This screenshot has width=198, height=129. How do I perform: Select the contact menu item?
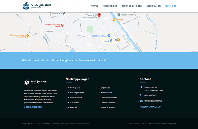pyautogui.click(x=170, y=6)
